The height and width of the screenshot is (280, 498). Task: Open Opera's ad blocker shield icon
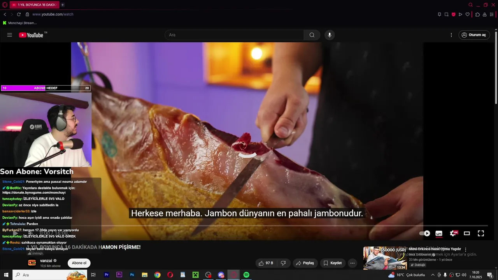[x=453, y=14]
